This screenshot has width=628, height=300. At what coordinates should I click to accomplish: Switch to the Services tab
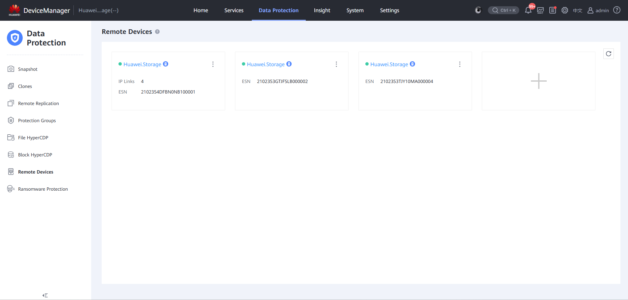click(x=234, y=11)
